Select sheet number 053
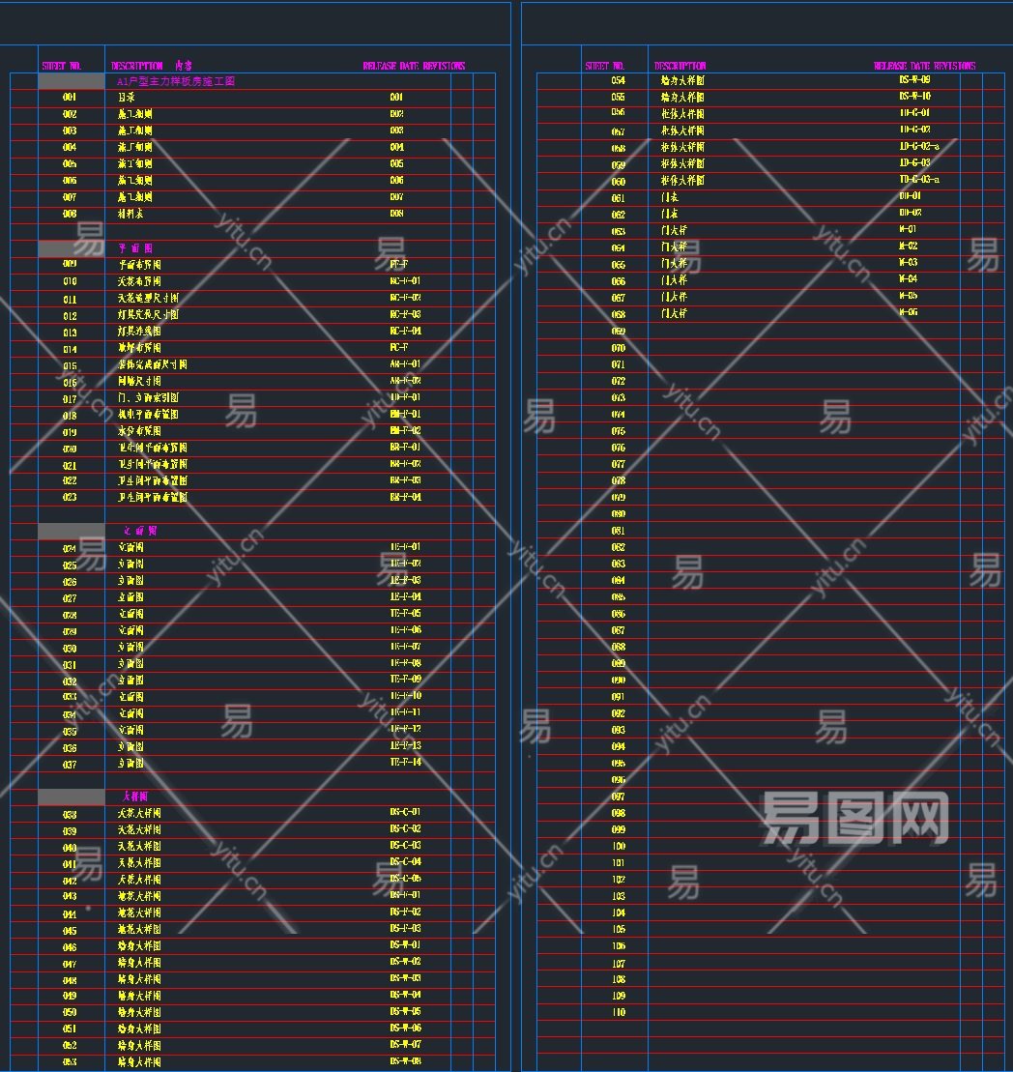 pyautogui.click(x=70, y=1062)
